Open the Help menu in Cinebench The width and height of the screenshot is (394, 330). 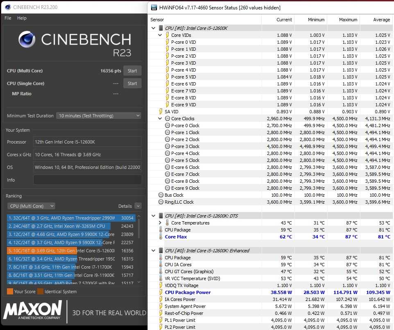click(x=22, y=18)
